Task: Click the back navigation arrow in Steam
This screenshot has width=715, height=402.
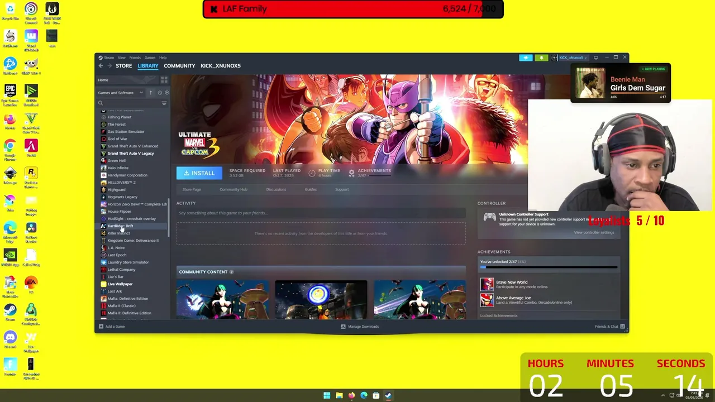Action: point(101,66)
